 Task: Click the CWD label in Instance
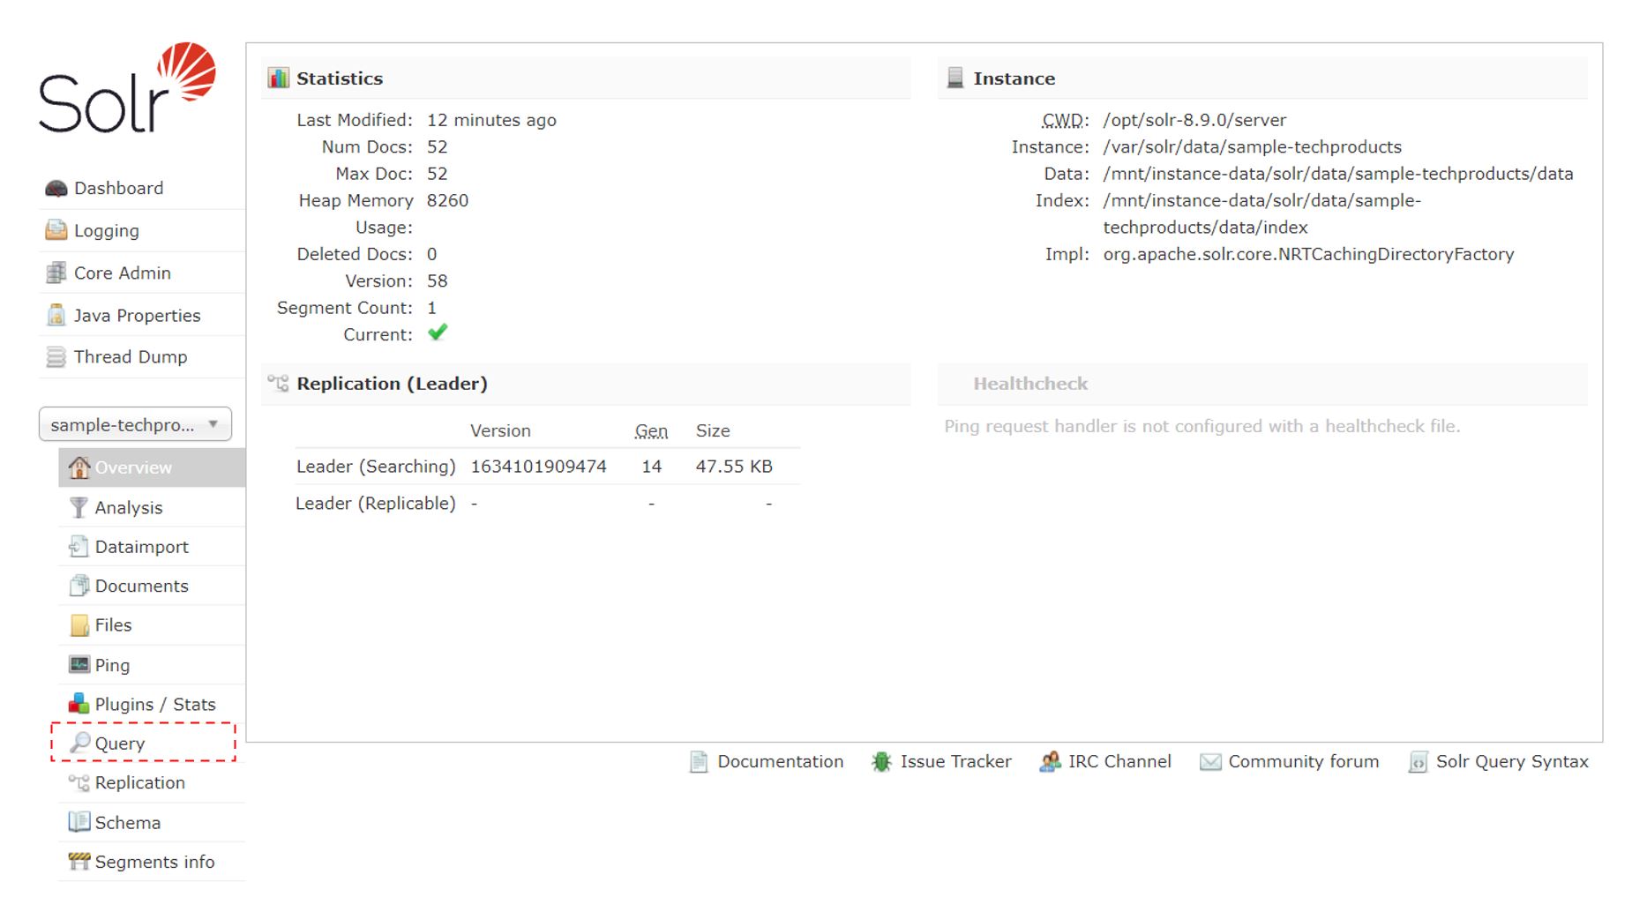point(1065,120)
